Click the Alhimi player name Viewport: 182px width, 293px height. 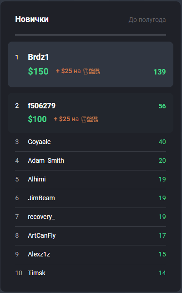coord(37,179)
